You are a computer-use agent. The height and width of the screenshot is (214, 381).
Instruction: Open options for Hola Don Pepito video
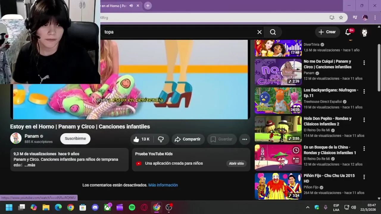(x=364, y=120)
